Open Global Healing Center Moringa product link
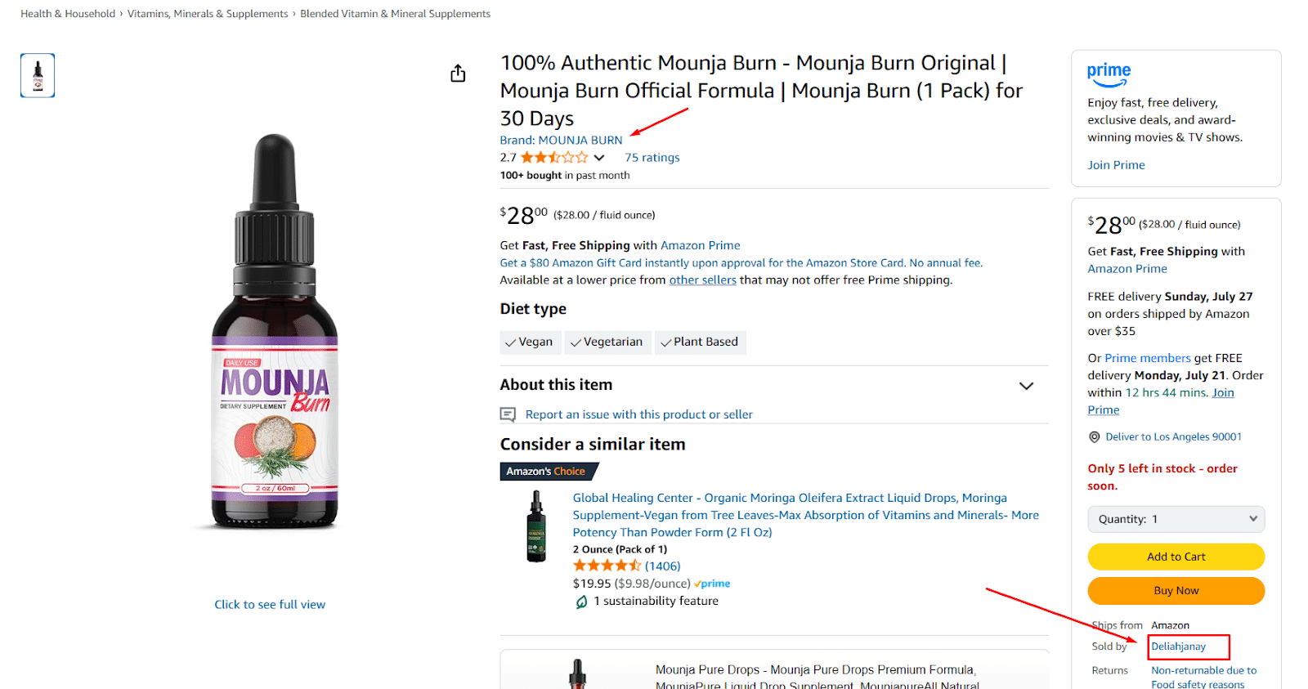The height and width of the screenshot is (689, 1308). 805,515
